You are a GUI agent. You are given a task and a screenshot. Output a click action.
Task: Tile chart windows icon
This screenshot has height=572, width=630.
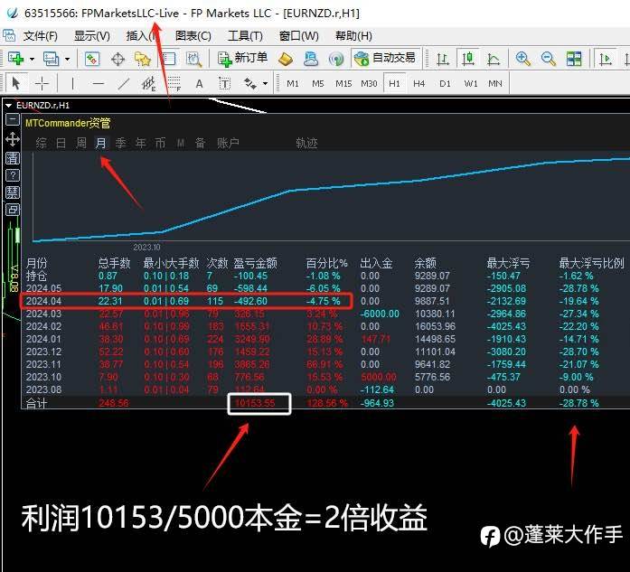click(x=574, y=59)
